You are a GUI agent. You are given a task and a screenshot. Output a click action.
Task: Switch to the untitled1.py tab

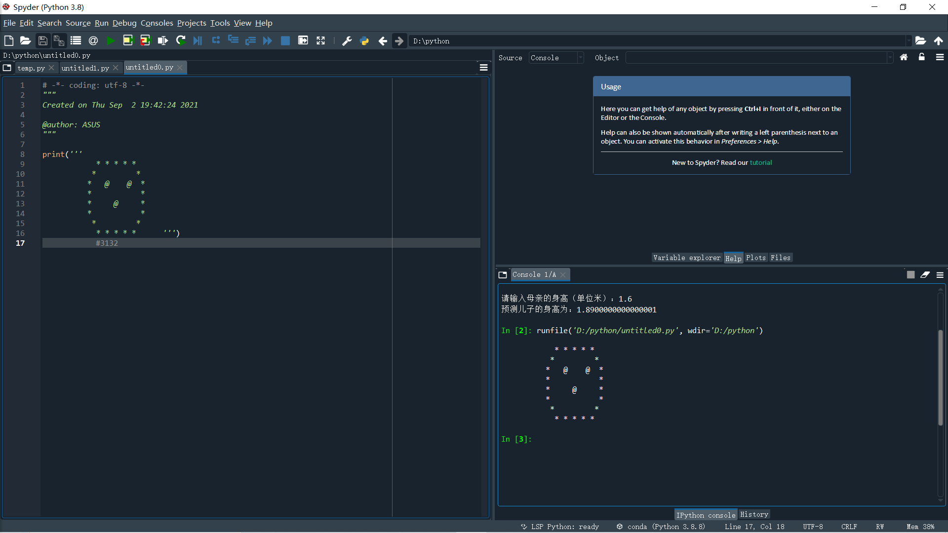(x=85, y=68)
